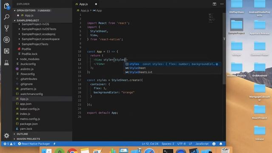Select the styles autocomplete suggestion
The height and width of the screenshot is (153, 272).
pyautogui.click(x=173, y=64)
